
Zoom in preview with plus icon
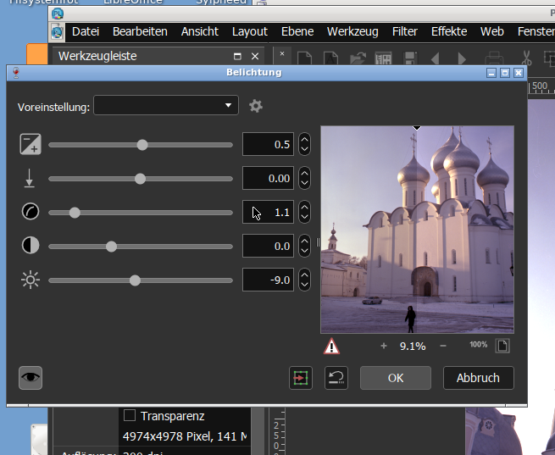[x=384, y=346]
